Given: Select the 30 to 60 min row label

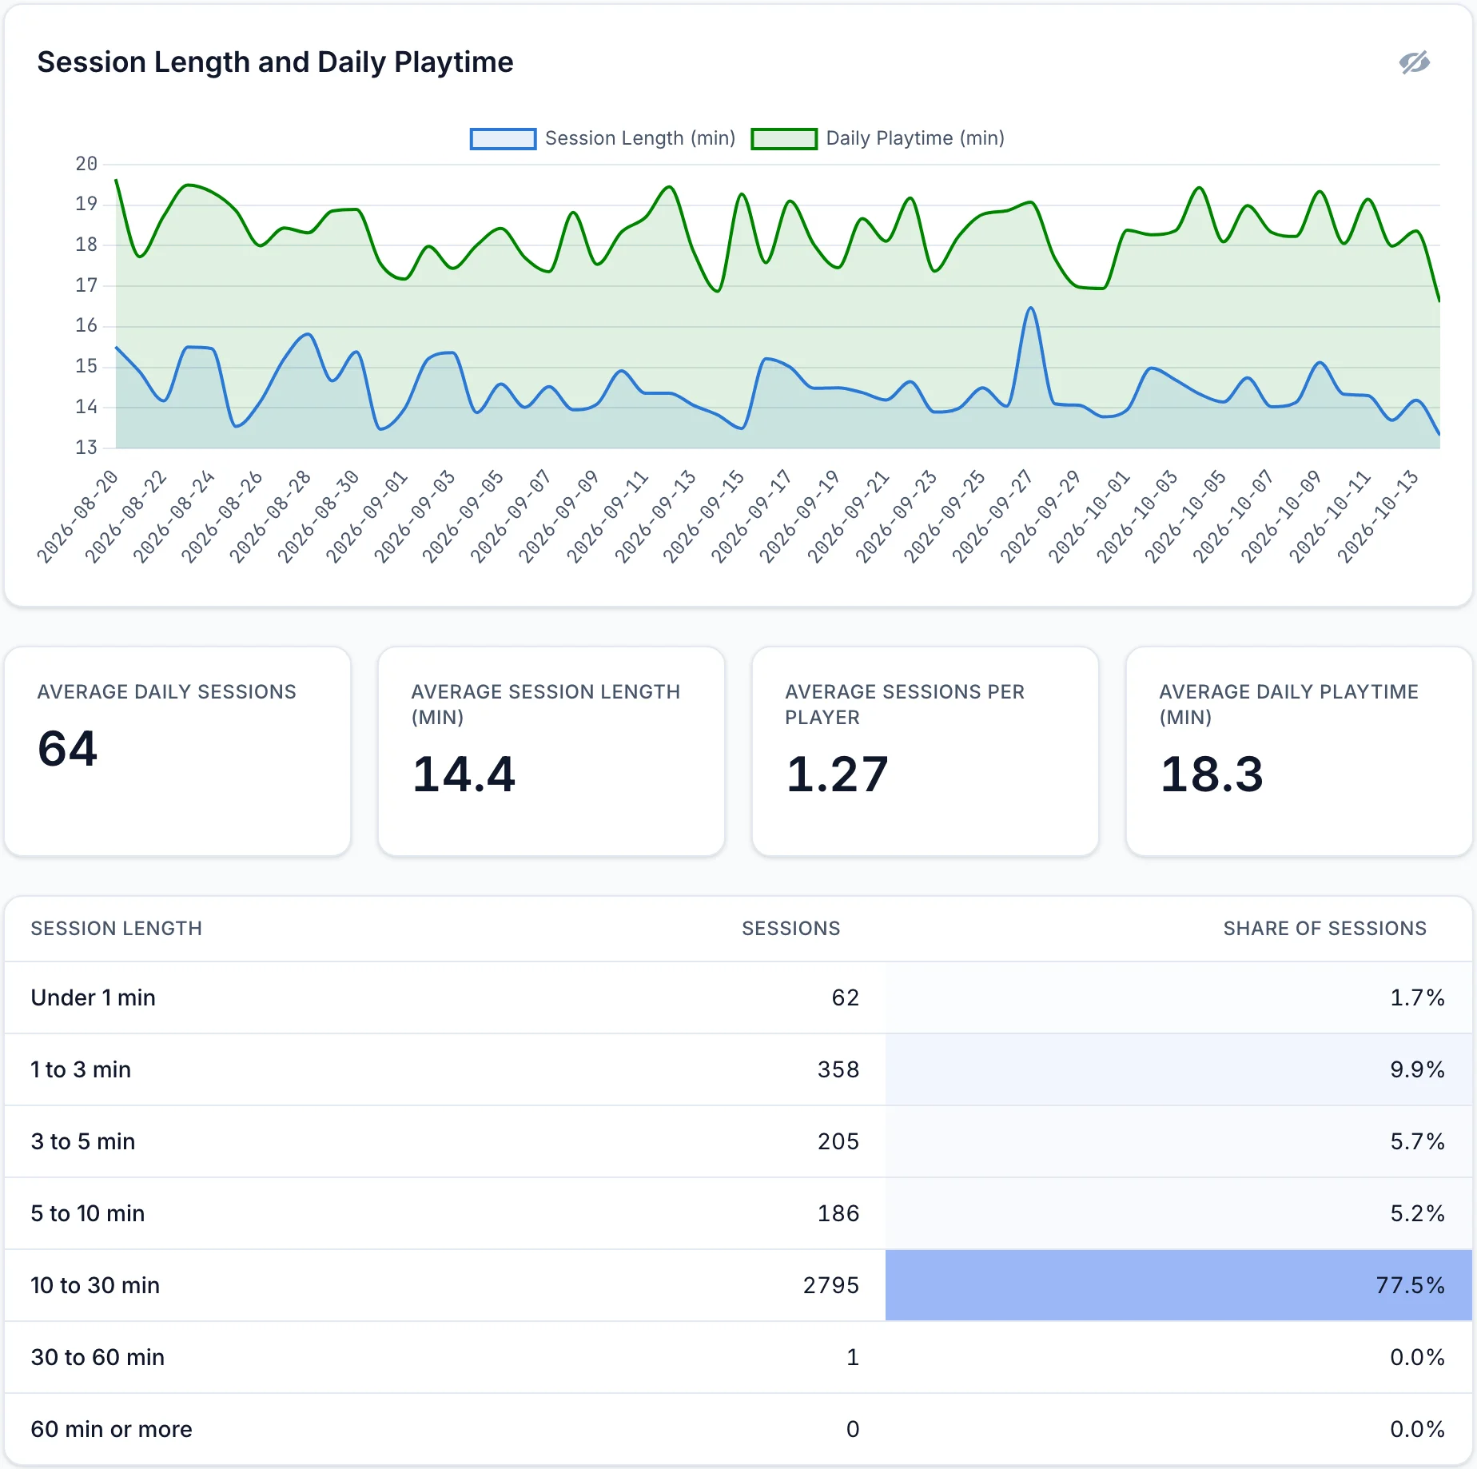Looking at the screenshot, I should pos(98,1357).
